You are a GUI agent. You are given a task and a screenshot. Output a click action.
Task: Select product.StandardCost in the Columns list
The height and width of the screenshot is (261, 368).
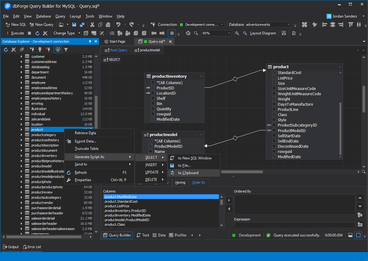[121, 202]
